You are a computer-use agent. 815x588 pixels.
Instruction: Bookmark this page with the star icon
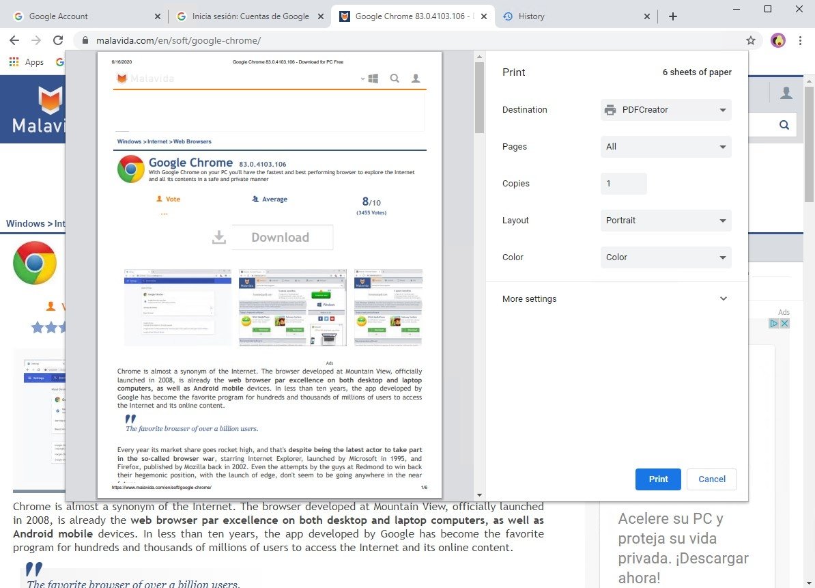(x=751, y=40)
